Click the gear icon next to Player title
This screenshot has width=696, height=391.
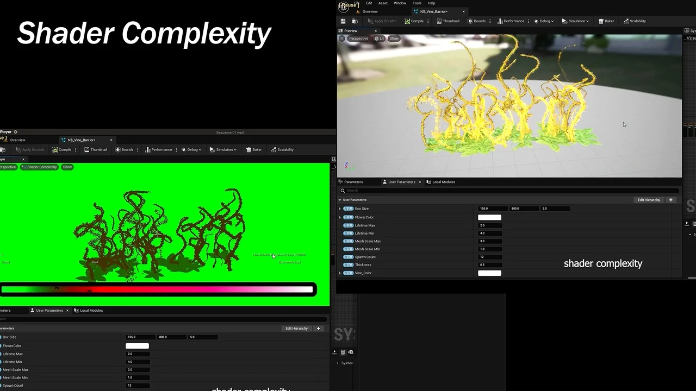click(15, 132)
